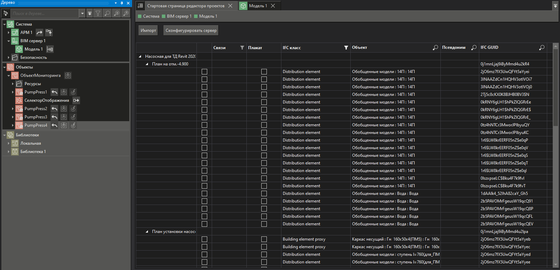Collapse the Система tree node
The width and height of the screenshot is (560, 270).
[5, 25]
